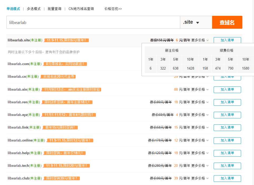254x185 pixels.
Task: Expand 更多价格 for lilbearlab.club
Action: pyautogui.click(x=200, y=178)
